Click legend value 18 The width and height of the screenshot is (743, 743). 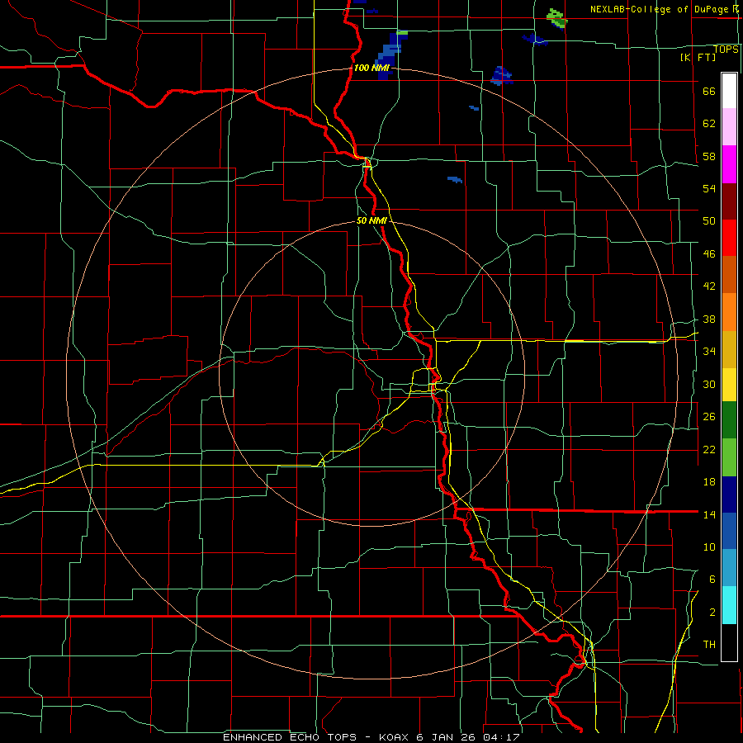tap(709, 482)
